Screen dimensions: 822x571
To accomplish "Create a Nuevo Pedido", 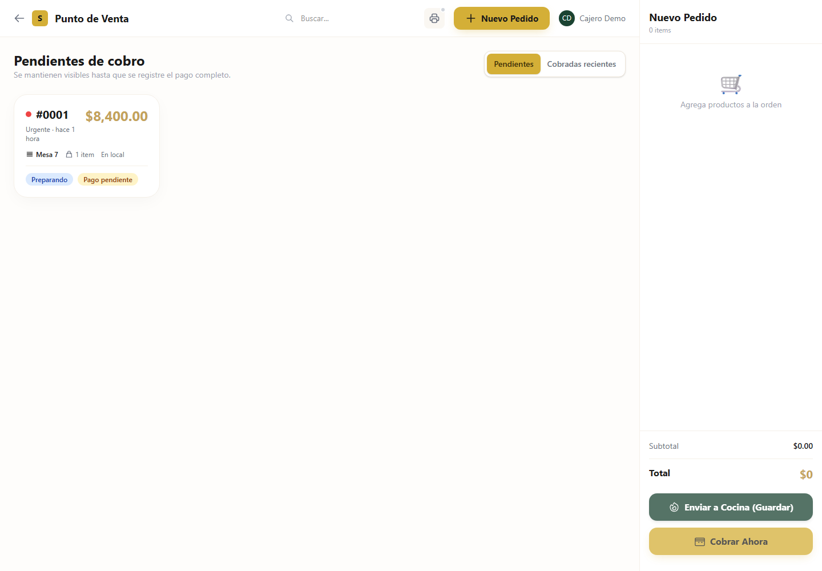I will point(502,18).
